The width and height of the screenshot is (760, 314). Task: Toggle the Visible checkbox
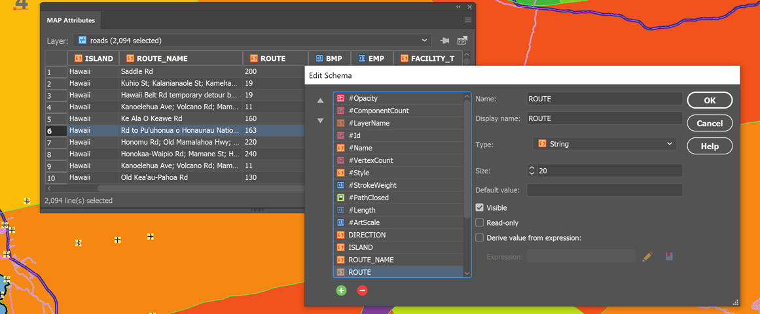coord(480,207)
